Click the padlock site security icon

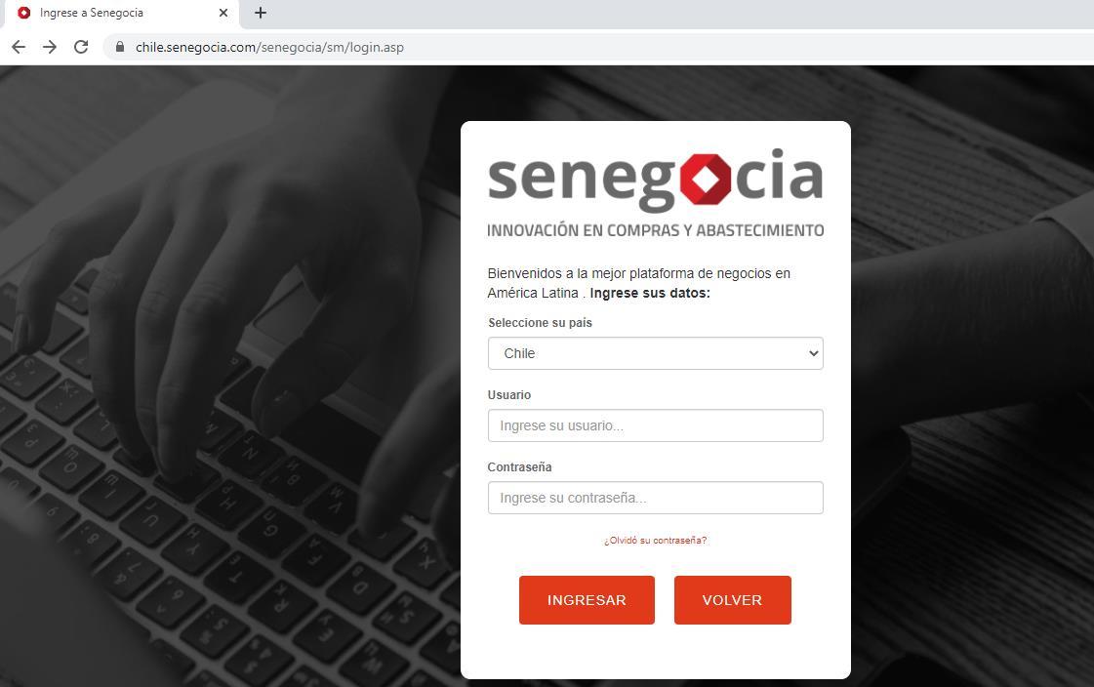click(120, 47)
